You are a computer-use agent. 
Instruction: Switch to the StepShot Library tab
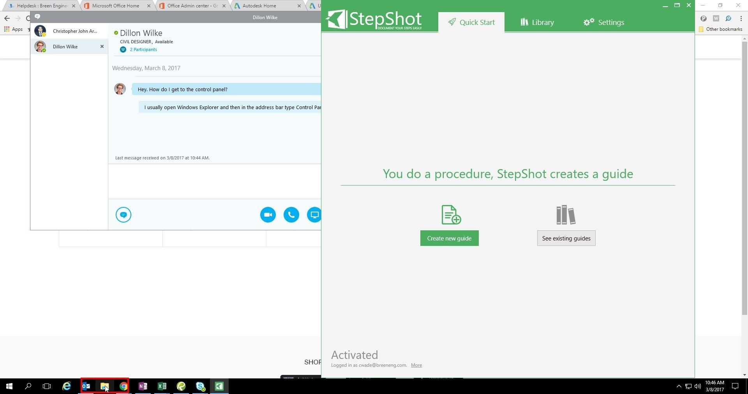(537, 22)
